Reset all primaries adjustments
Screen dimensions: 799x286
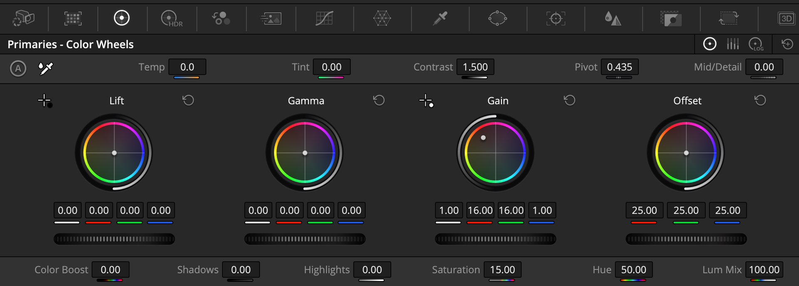787,44
